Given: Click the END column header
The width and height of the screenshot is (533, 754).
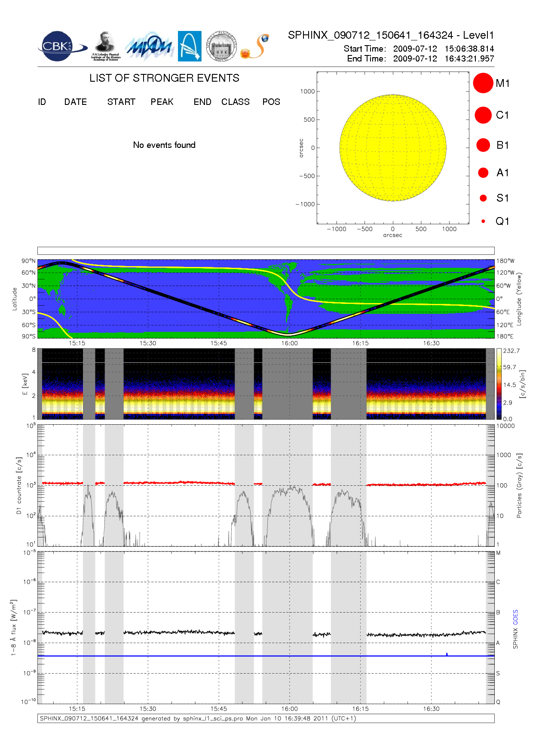Looking at the screenshot, I should pos(202,102).
